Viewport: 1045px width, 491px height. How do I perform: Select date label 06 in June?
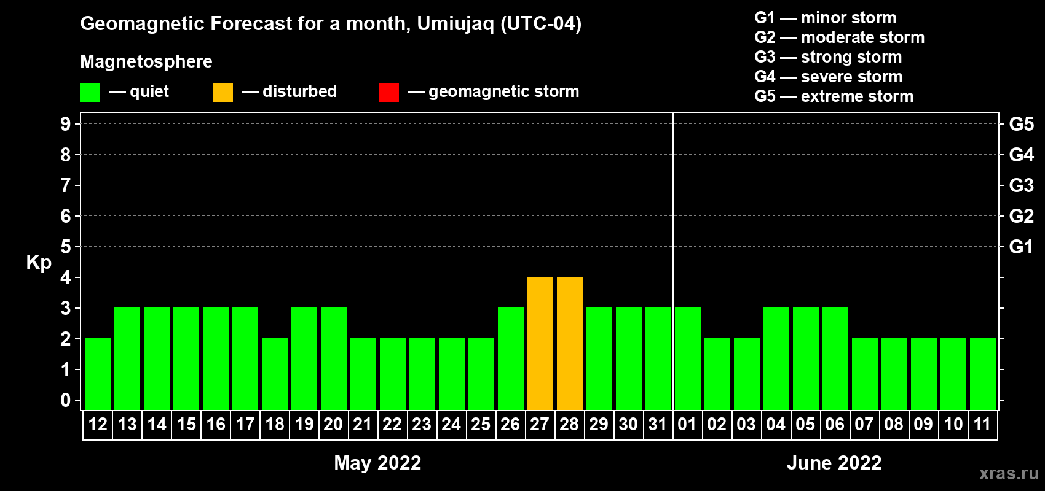(x=835, y=425)
